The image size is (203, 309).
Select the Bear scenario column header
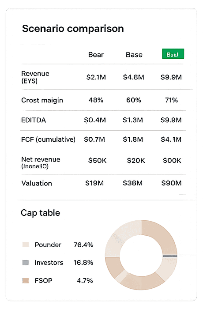click(x=96, y=55)
